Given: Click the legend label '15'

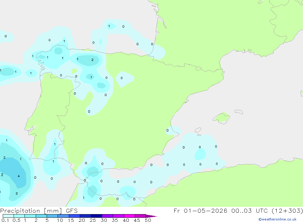Looking at the screenshot, I should [71, 220].
